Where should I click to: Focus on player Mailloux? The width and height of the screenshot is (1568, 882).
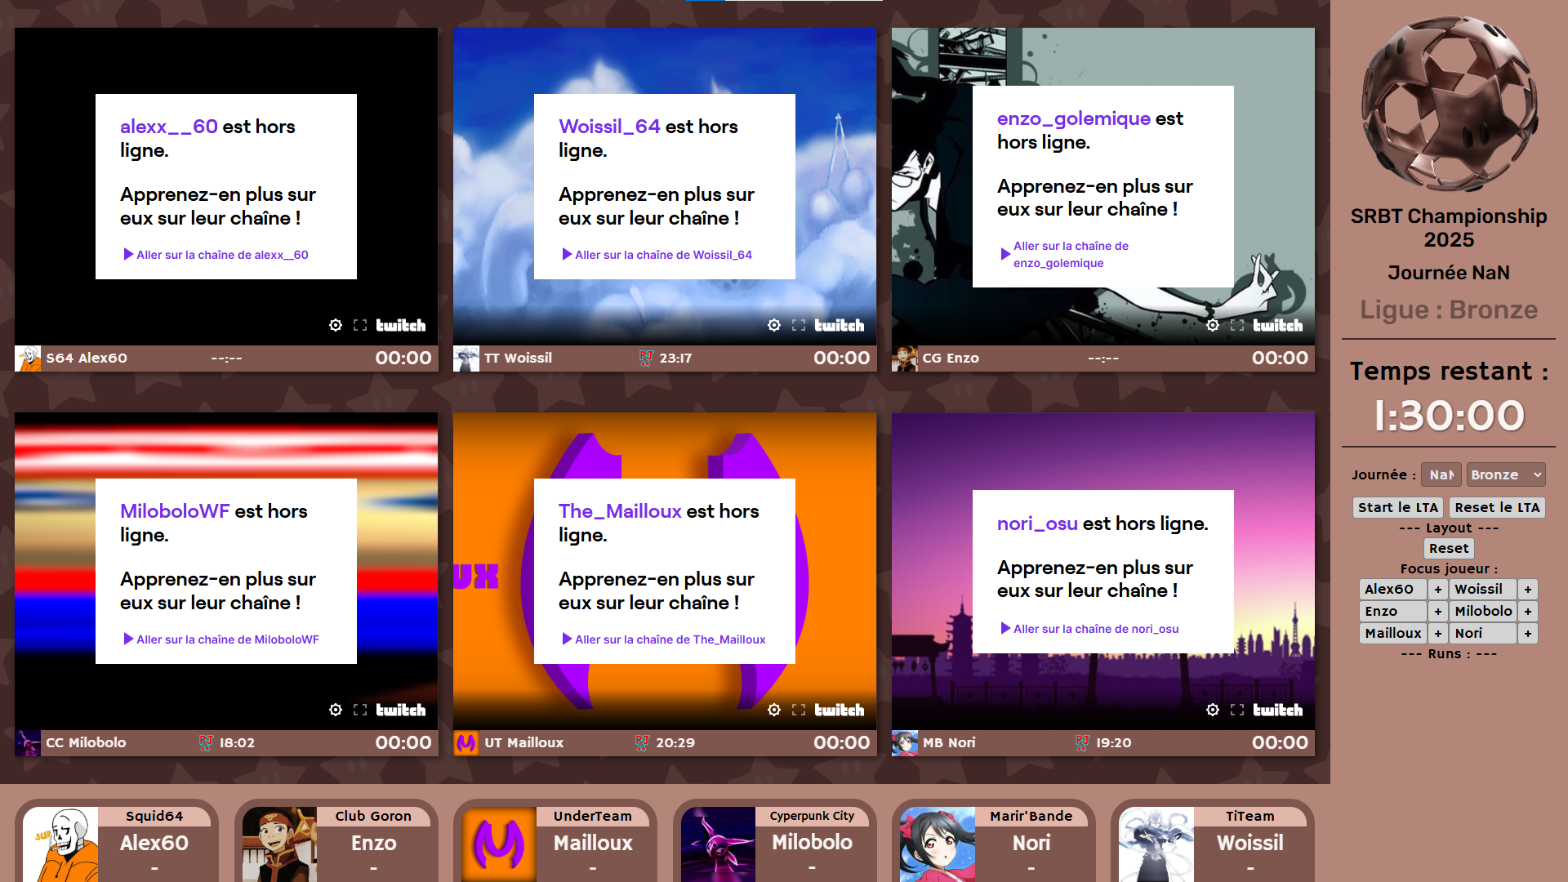point(1392,634)
